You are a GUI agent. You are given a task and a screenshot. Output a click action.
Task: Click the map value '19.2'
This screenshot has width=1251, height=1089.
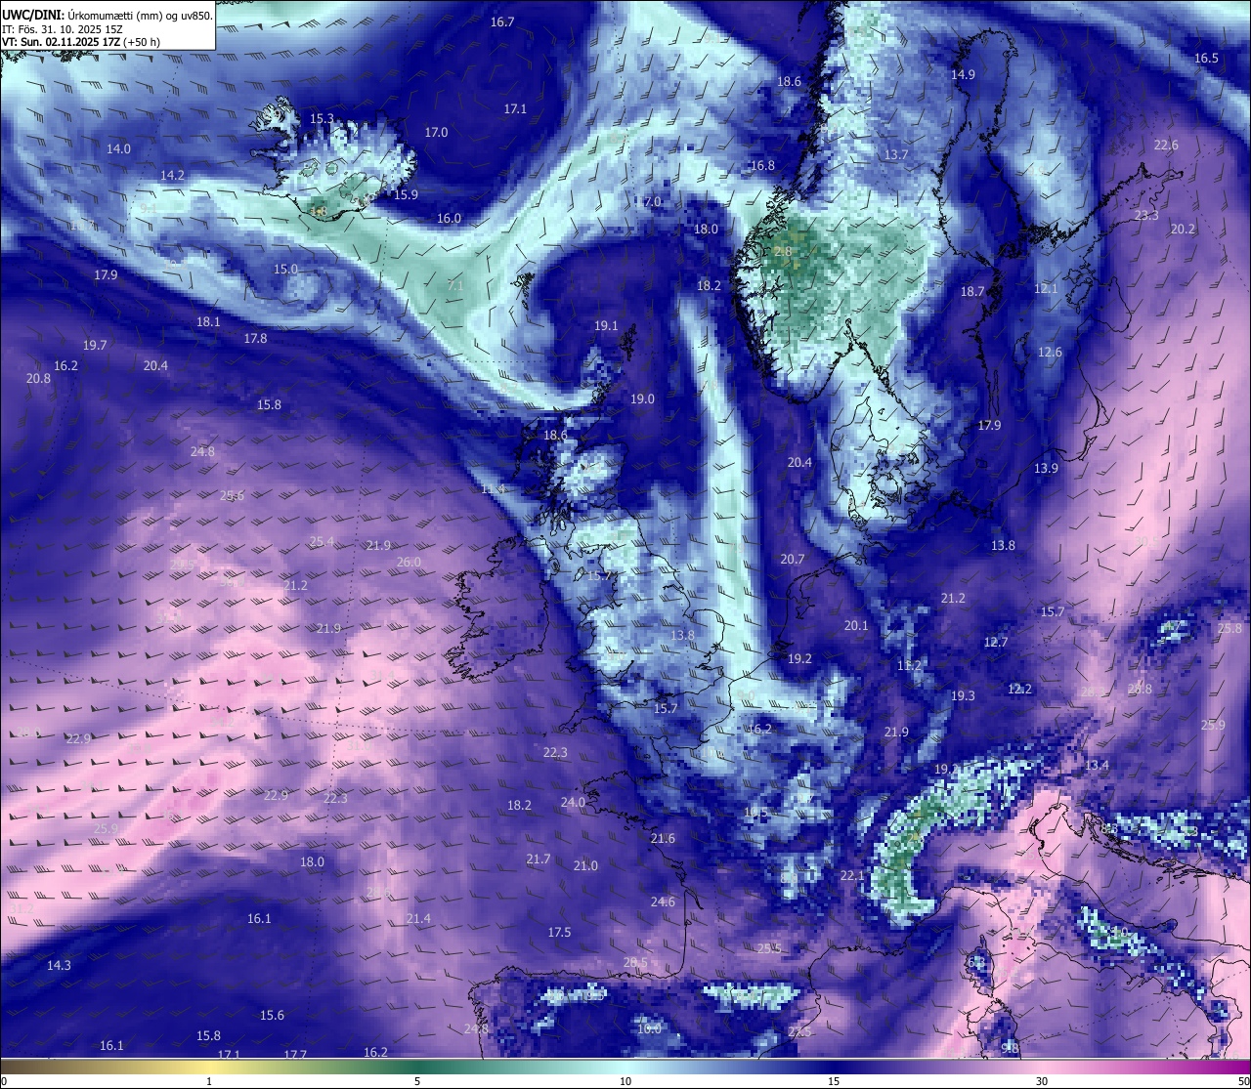coord(799,658)
